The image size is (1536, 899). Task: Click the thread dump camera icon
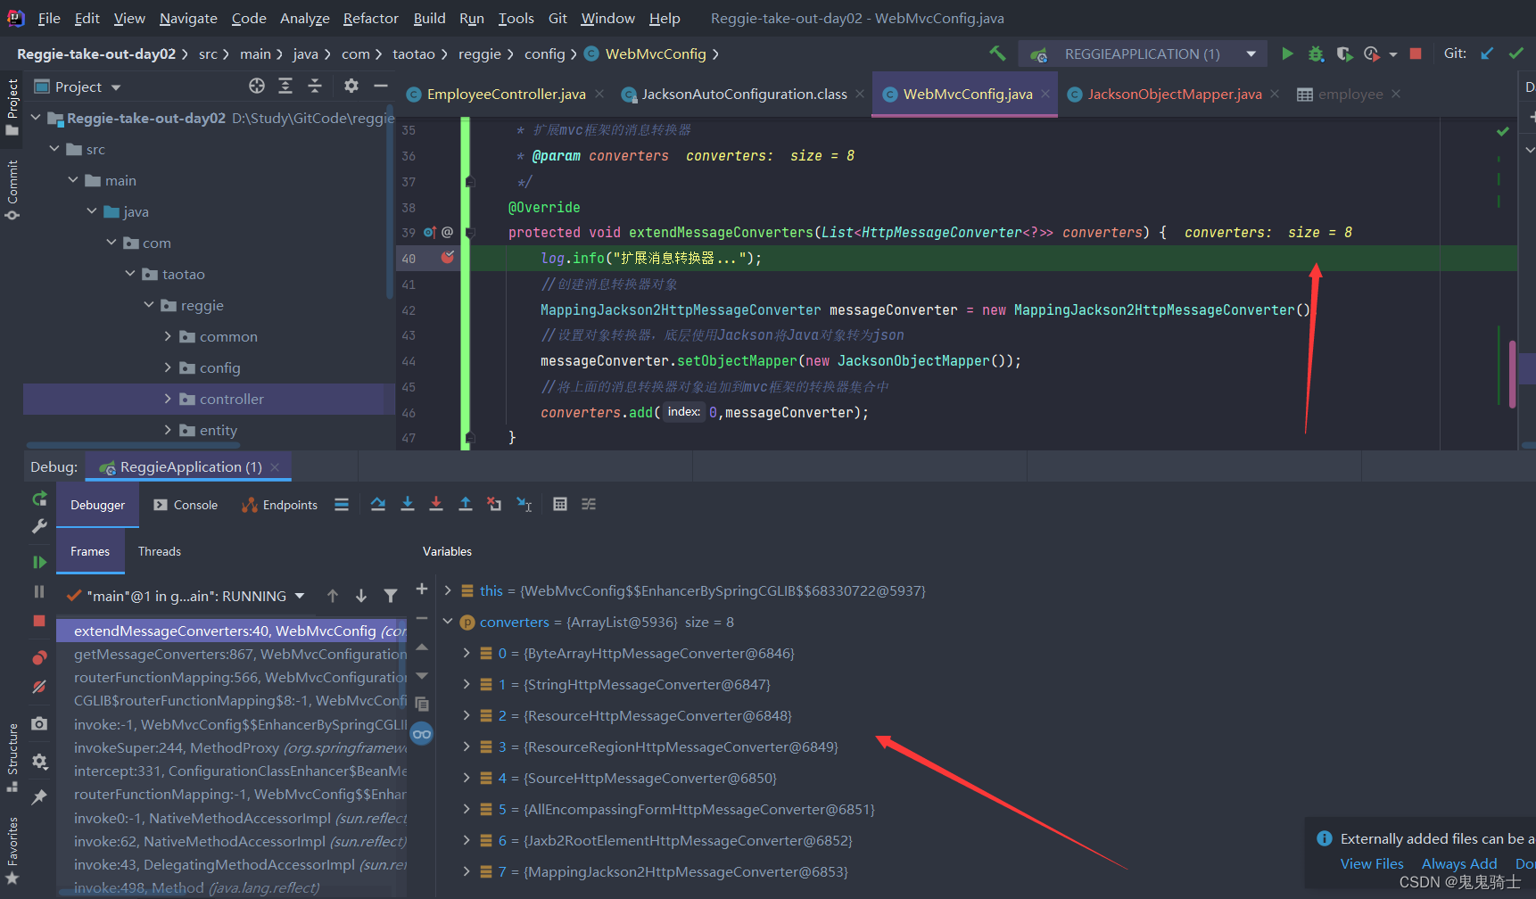[39, 723]
